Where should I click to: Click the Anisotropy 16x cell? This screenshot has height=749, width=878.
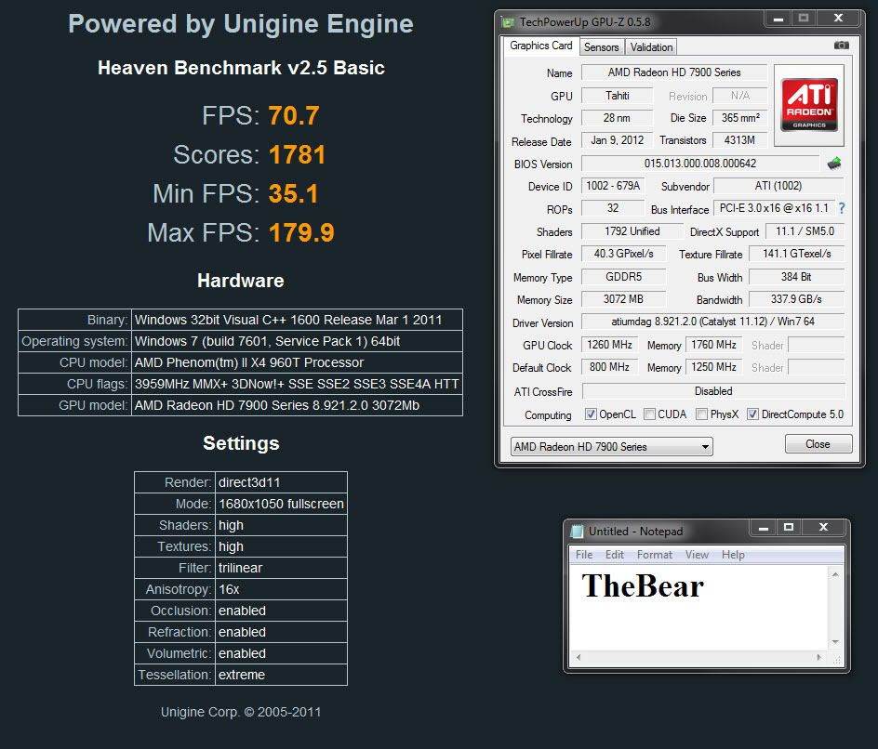(281, 589)
